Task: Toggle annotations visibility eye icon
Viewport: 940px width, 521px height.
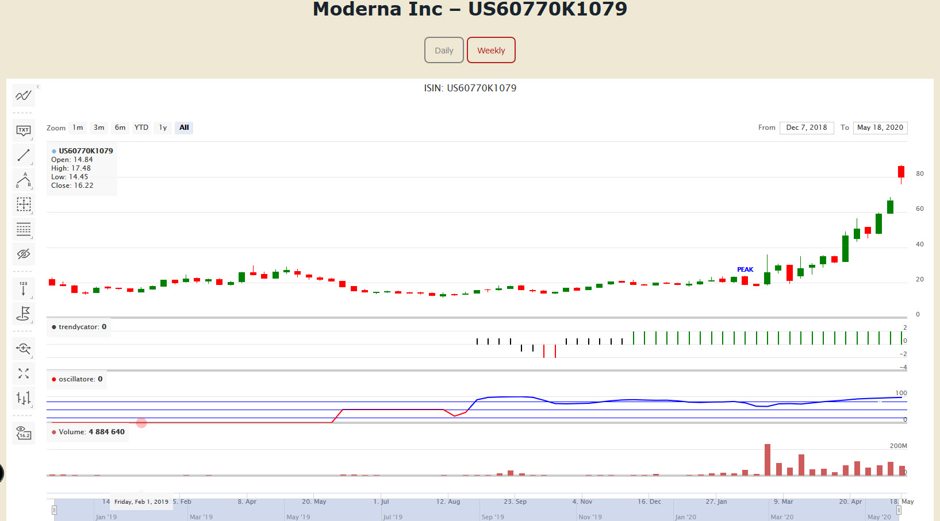Action: (x=24, y=254)
